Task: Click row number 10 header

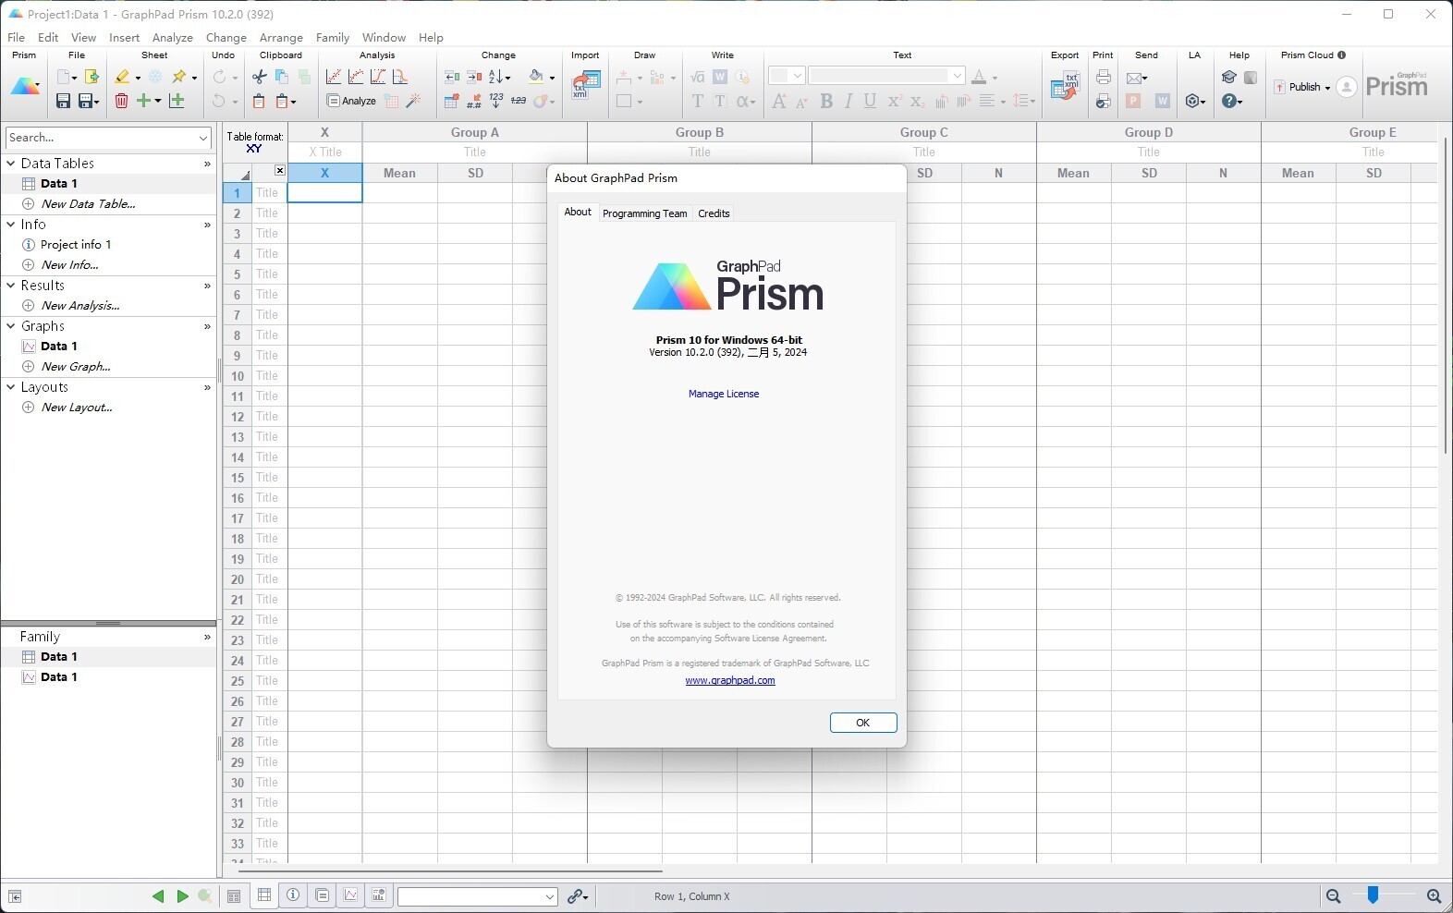Action: [238, 376]
